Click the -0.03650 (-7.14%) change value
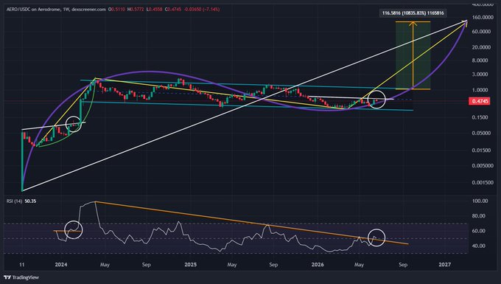501x284 pixels. [x=202, y=10]
